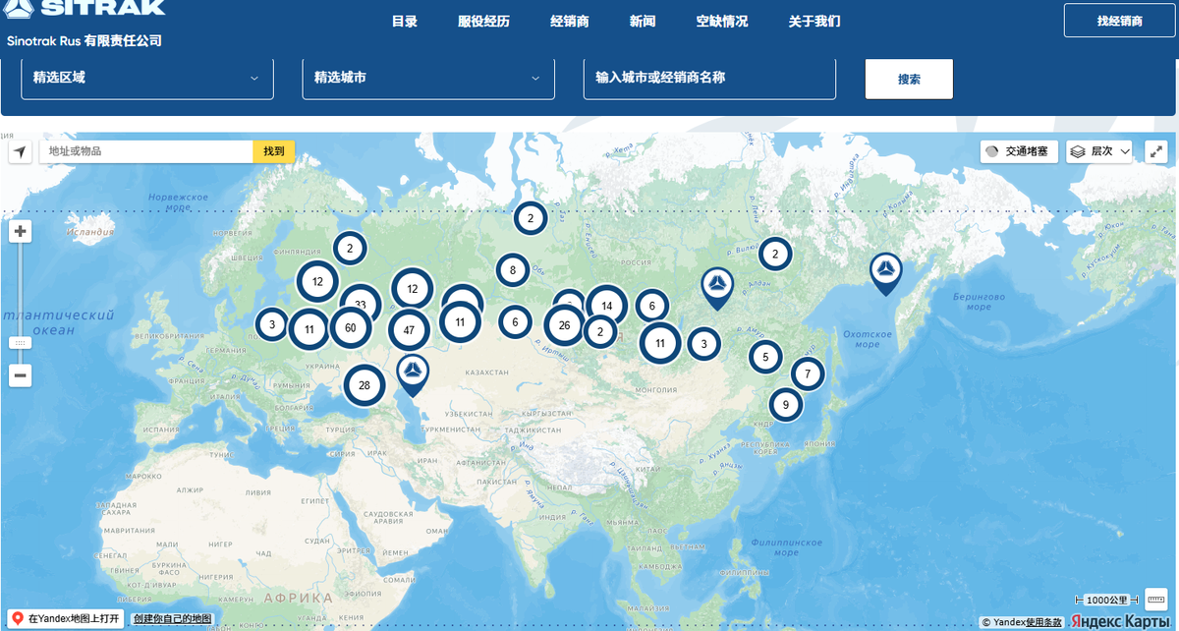Image resolution: width=1179 pixels, height=631 pixels.
Task: Click the map zoom in plus button
Action: click(21, 232)
